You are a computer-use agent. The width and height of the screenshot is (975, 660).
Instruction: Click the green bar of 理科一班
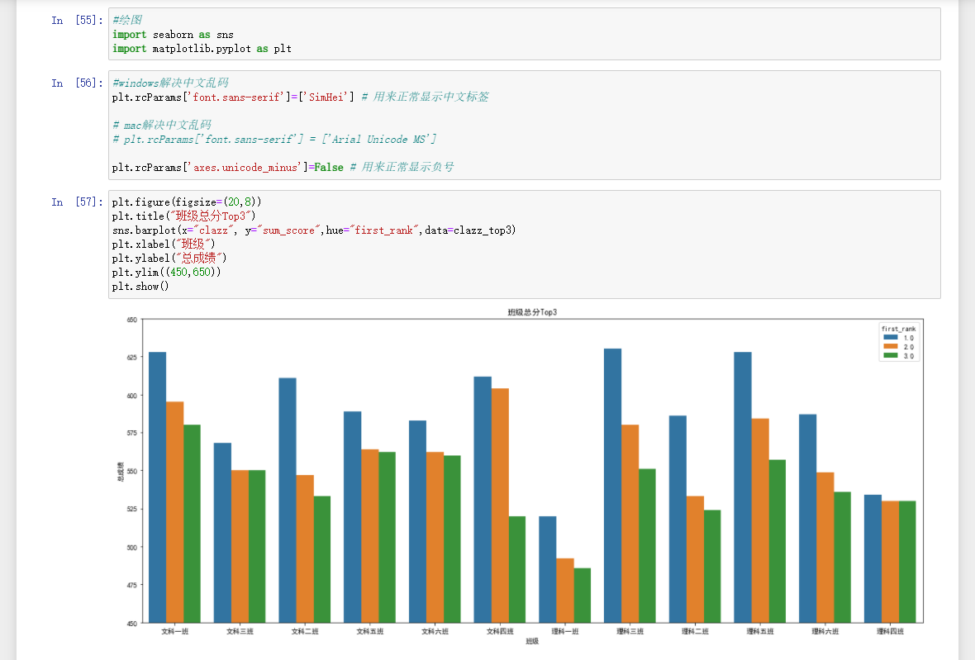click(583, 596)
